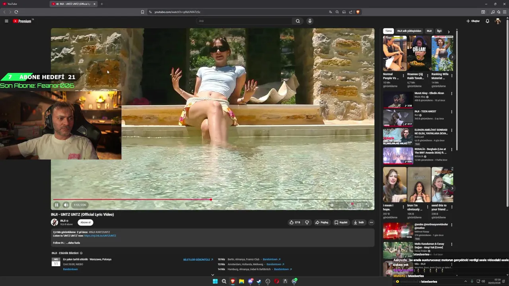This screenshot has height=286, width=509.
Task: Select the Tümü filter chip
Action: (389, 31)
